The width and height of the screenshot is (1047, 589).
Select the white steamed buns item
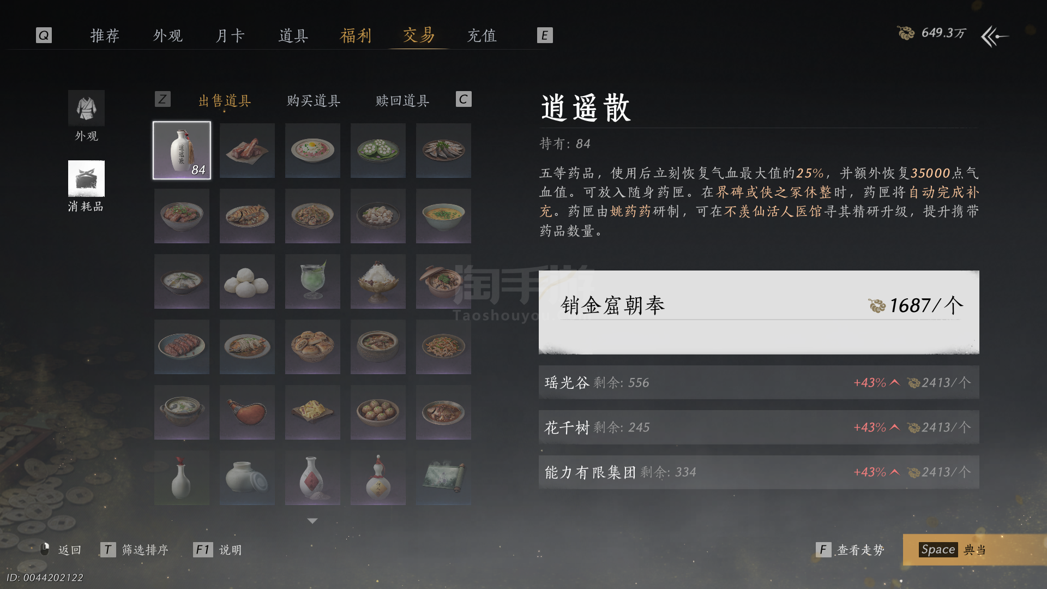click(x=247, y=281)
